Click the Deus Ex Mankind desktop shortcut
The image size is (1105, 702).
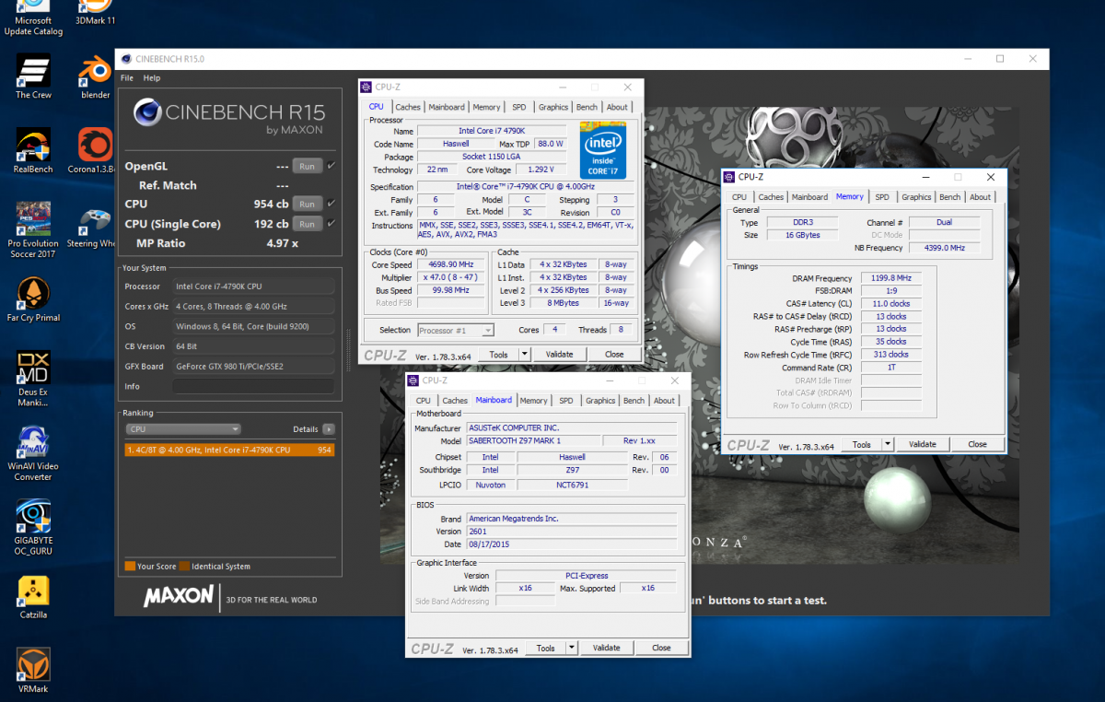pyautogui.click(x=33, y=379)
